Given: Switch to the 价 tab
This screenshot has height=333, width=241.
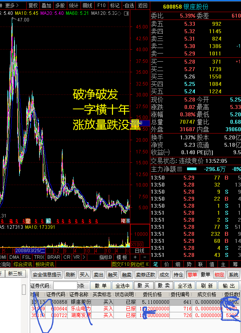Looking at the screenshot, I should click(x=167, y=264).
